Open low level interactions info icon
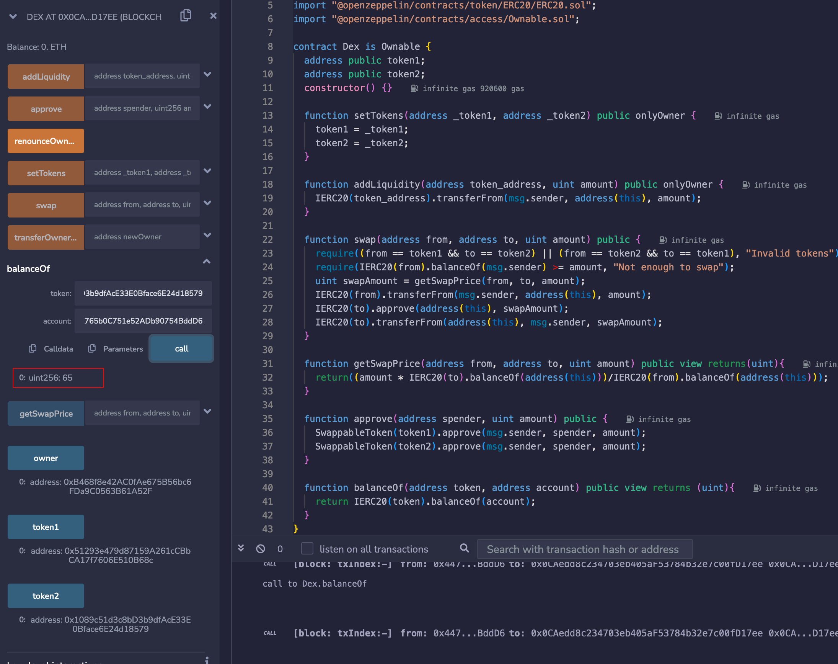Image resolution: width=838 pixels, height=664 pixels. click(x=207, y=660)
